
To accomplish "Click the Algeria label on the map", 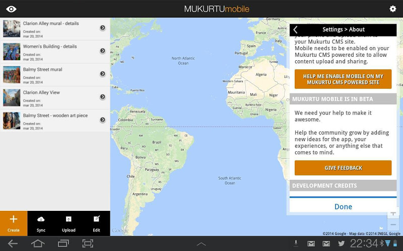I will (x=261, y=74).
